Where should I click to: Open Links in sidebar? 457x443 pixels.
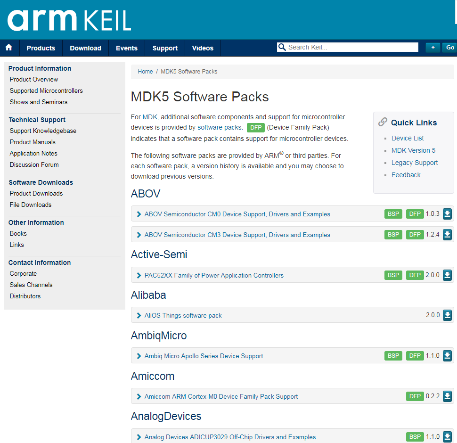[16, 245]
